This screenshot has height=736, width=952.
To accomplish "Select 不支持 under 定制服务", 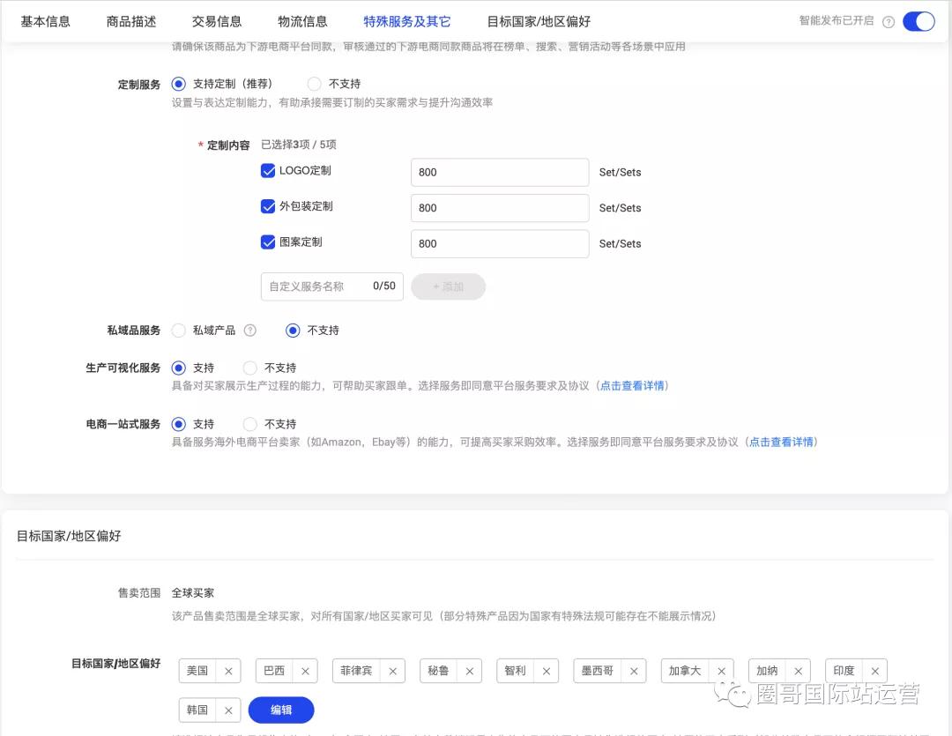I will coord(314,84).
